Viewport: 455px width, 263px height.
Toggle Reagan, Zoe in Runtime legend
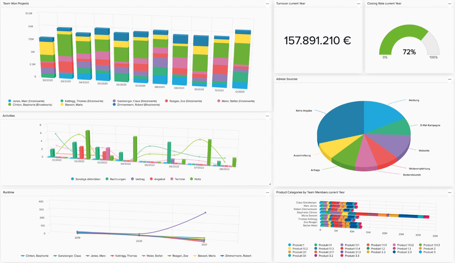click(178, 256)
